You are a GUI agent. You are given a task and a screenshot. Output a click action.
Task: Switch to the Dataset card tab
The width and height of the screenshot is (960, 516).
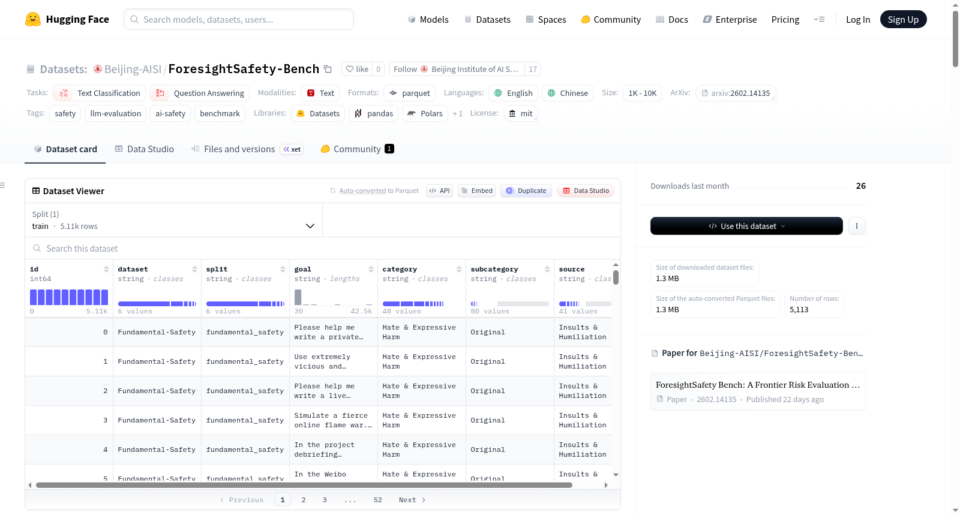[65, 149]
